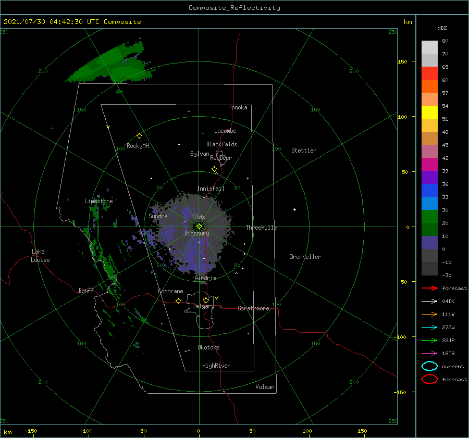
Task: Click the Sundre town label
Action: 158,216
